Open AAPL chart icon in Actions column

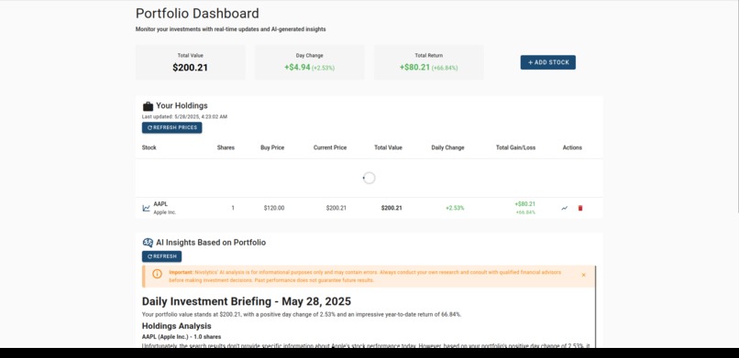(x=564, y=208)
